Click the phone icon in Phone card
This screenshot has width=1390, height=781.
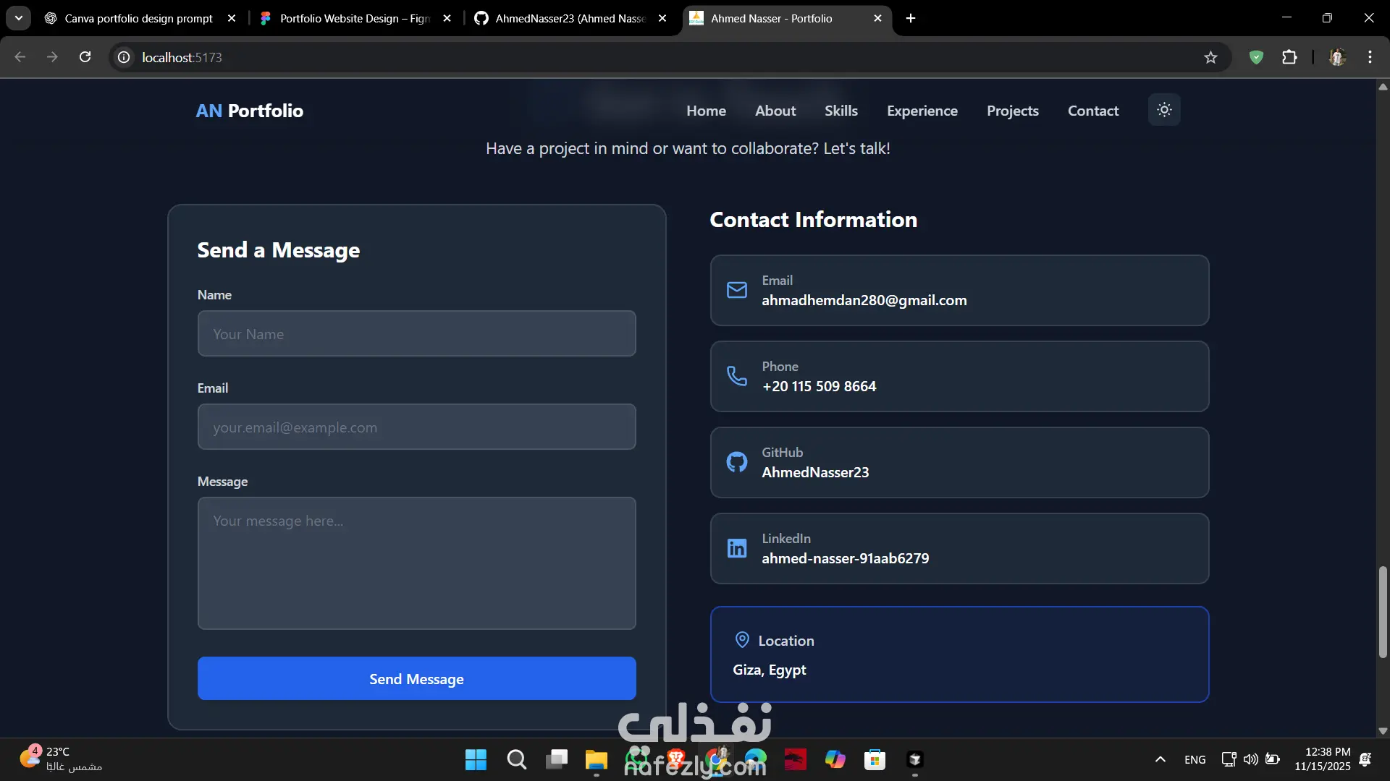pos(737,376)
